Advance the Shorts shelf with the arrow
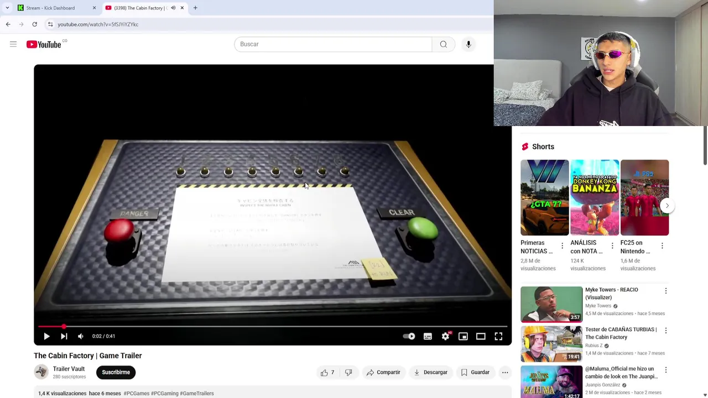 (667, 206)
